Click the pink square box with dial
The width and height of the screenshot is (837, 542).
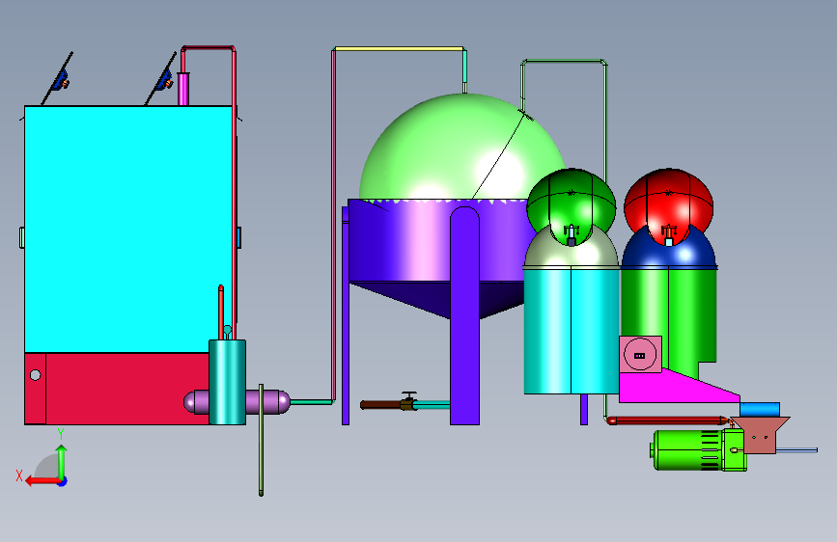(641, 354)
